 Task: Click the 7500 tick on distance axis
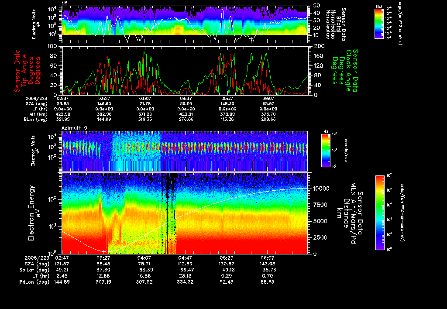click(x=320, y=205)
